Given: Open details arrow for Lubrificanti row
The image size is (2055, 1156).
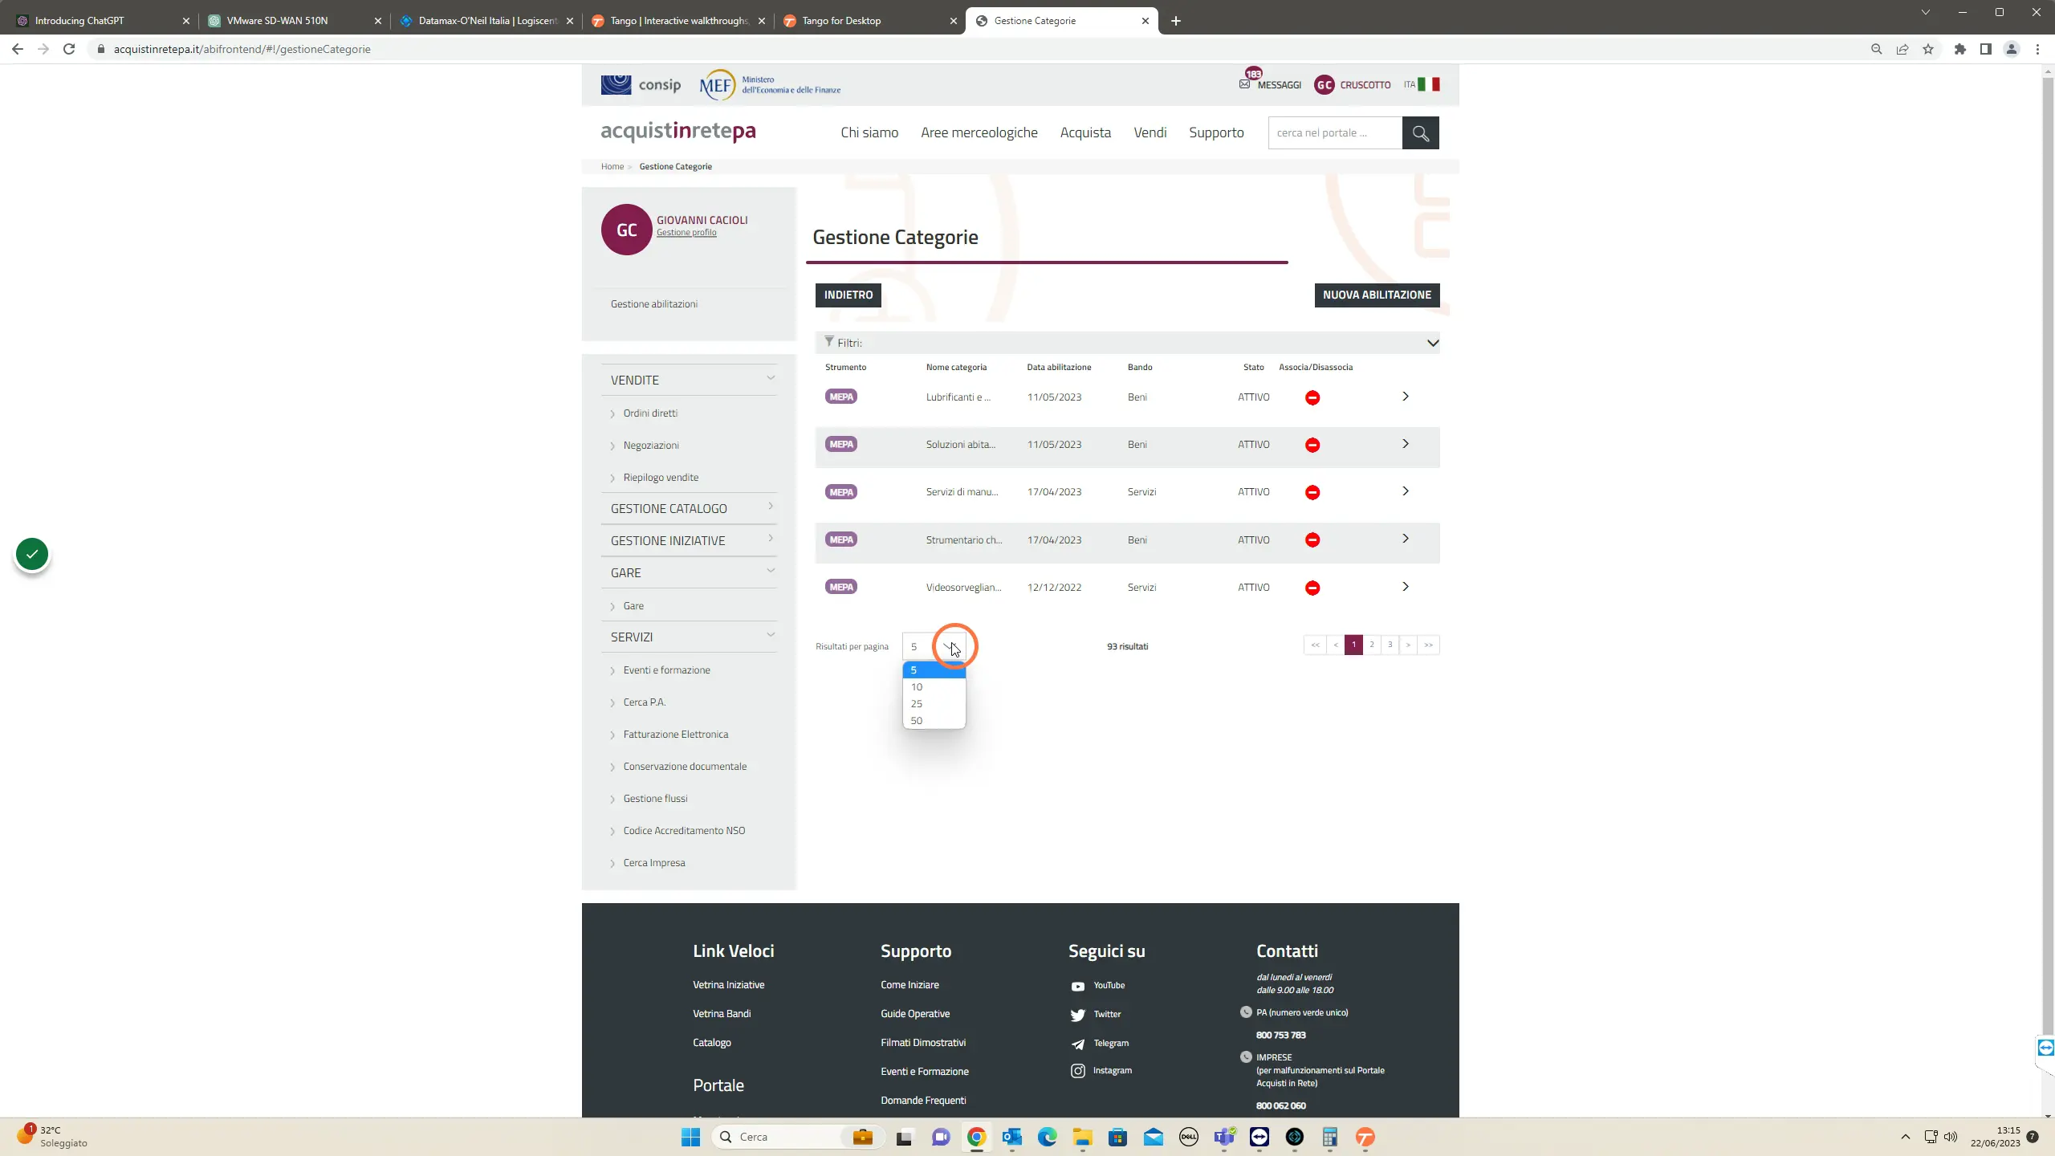Looking at the screenshot, I should (x=1406, y=397).
